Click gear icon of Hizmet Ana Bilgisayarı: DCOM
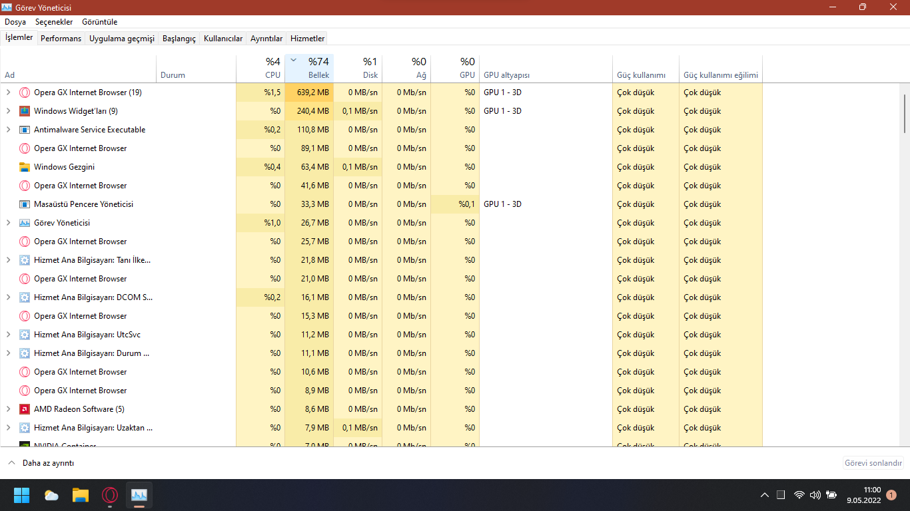The width and height of the screenshot is (910, 511). pyautogui.click(x=25, y=297)
